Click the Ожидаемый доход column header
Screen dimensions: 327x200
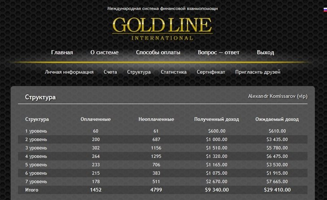pos(277,119)
